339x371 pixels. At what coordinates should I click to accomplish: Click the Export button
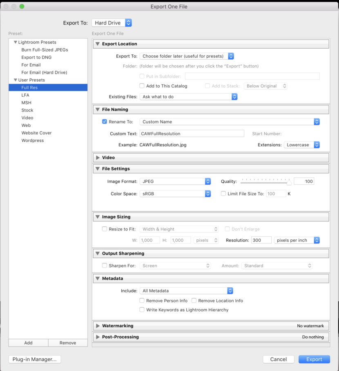[x=314, y=359]
